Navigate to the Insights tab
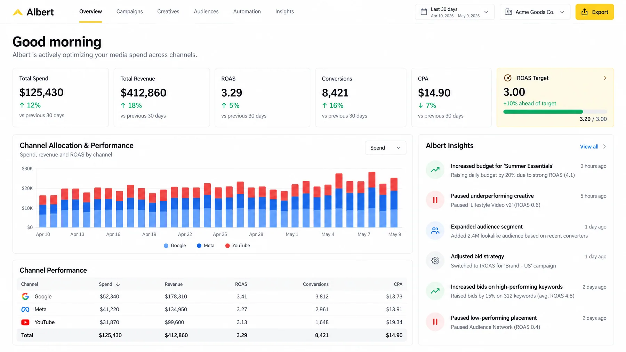 [x=284, y=11]
